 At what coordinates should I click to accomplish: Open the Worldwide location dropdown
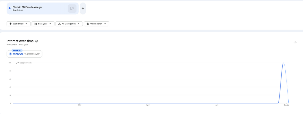(18, 24)
